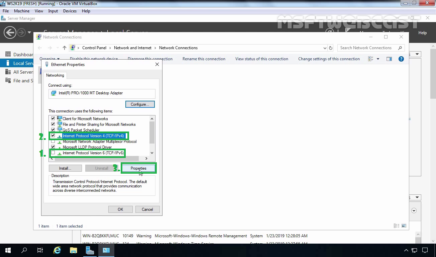Open the Networking tab

pos(55,75)
